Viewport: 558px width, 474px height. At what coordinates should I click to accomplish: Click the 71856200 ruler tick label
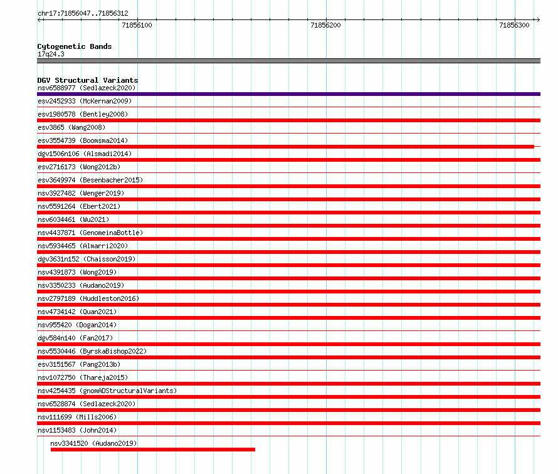click(325, 25)
